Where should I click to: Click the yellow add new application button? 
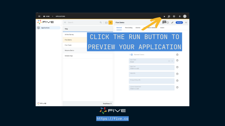point(110,22)
